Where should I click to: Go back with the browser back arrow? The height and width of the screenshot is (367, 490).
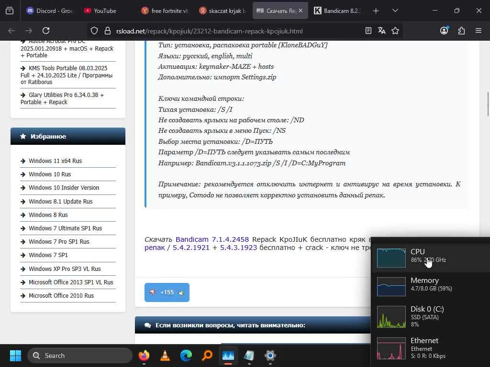click(11, 31)
